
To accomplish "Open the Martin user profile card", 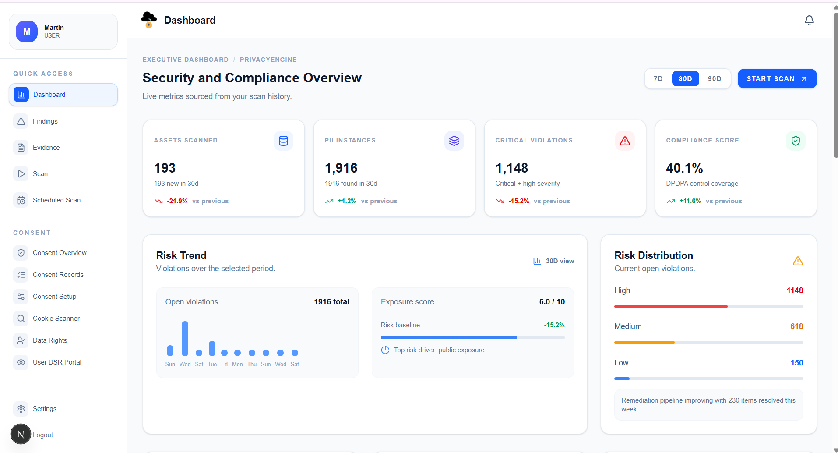I will click(63, 32).
